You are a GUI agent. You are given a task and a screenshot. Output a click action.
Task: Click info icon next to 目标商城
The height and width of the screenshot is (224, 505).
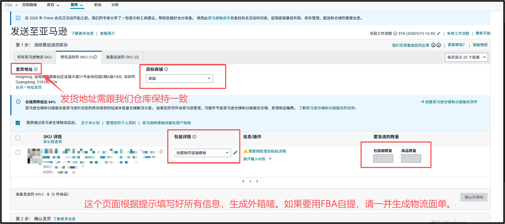(166, 69)
